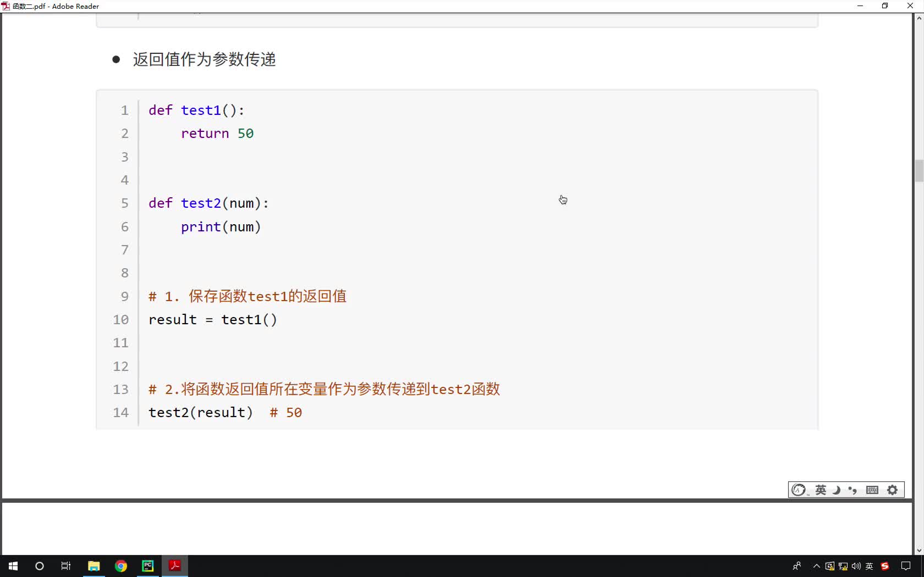This screenshot has height=577, width=924.
Task: Show hidden system tray icons
Action: click(817, 566)
